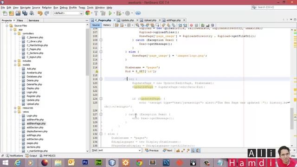Switch to the Files panel tab
Image resolution: width=297 pixels, height=167 pixels.
coord(20,20)
